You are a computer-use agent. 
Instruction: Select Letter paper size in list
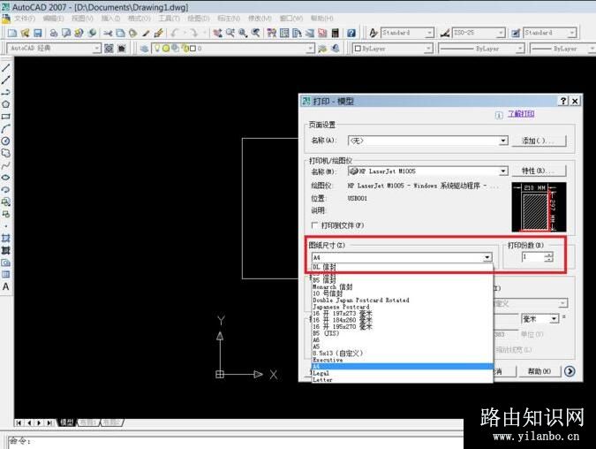coord(402,380)
